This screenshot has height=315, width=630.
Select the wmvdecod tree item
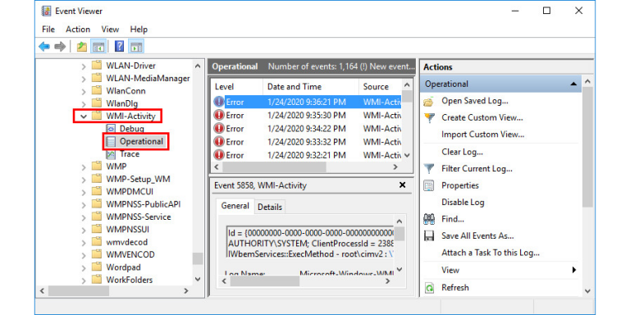[x=126, y=242]
